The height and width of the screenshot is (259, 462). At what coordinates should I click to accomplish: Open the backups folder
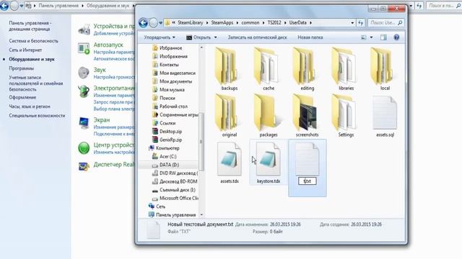230,69
